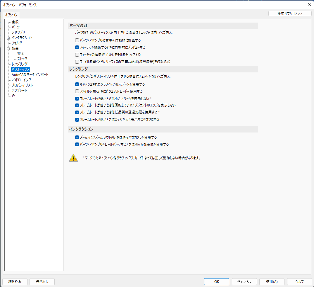Screen dimensions: 314x287
Task: Expand the インタラクション tree node
Action: [x=8, y=38]
